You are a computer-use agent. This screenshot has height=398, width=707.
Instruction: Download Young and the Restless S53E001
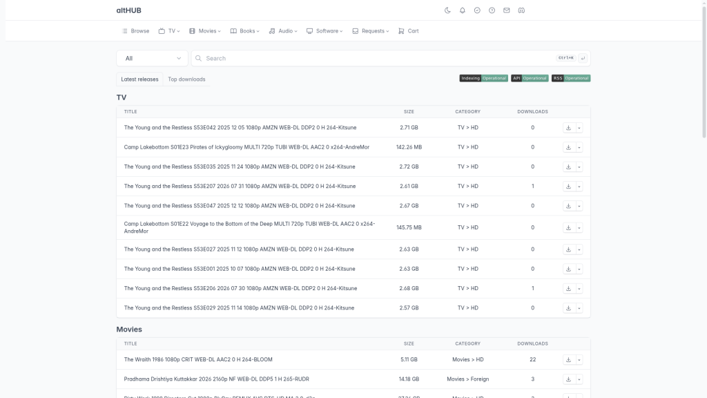coord(569,269)
